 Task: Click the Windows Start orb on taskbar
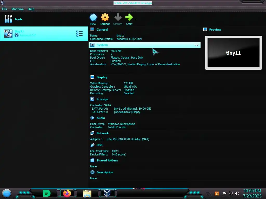pyautogui.click(x=7, y=193)
